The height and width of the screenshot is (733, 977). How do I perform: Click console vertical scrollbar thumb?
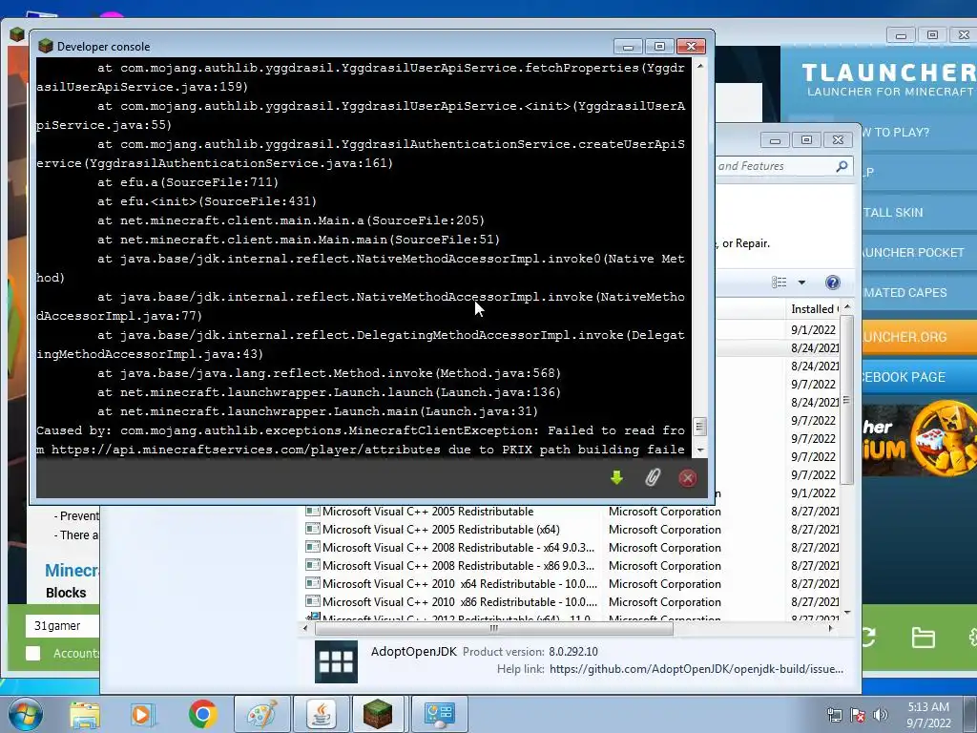coord(699,427)
